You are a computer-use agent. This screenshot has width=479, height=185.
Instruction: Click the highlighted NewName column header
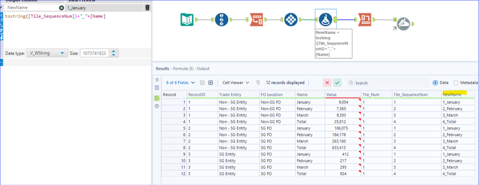pyautogui.click(x=458, y=95)
